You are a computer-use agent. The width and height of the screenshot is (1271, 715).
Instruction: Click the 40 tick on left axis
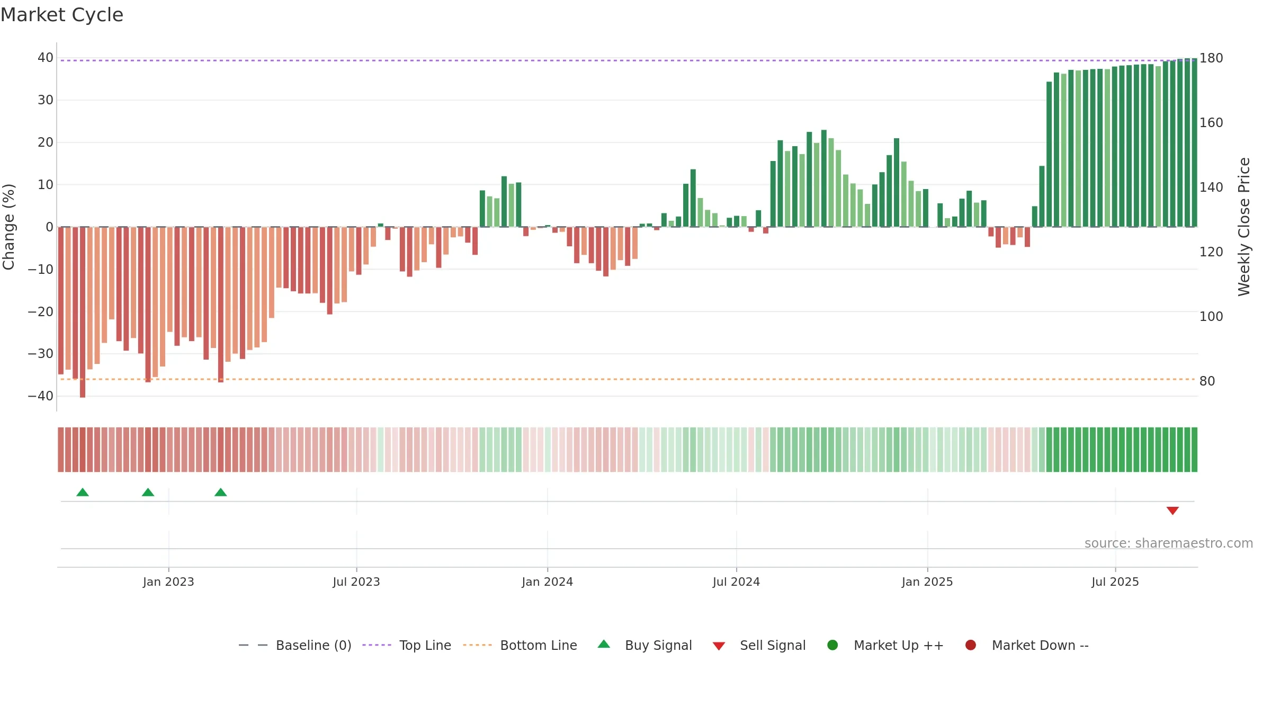[46, 58]
